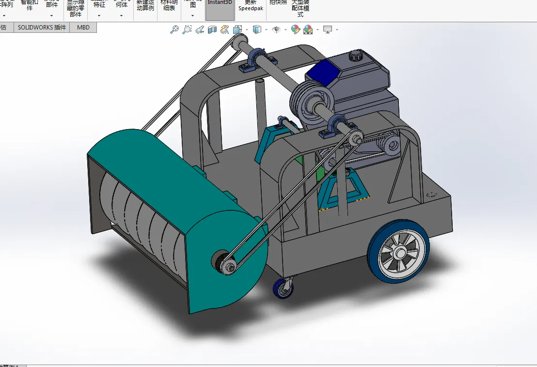Open the 参考几何体 dropdown arrow
The height and width of the screenshot is (367, 537).
[121, 16]
